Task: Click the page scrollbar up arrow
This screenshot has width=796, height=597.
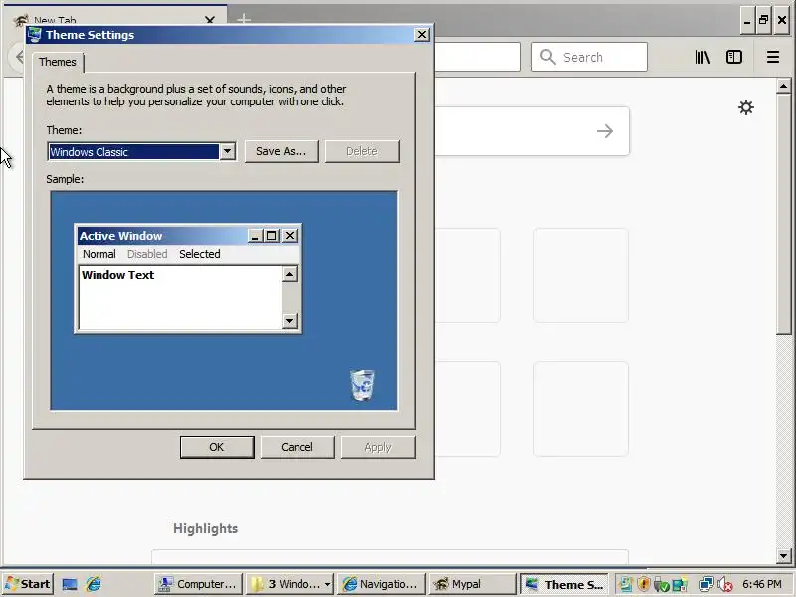Action: pos(783,86)
